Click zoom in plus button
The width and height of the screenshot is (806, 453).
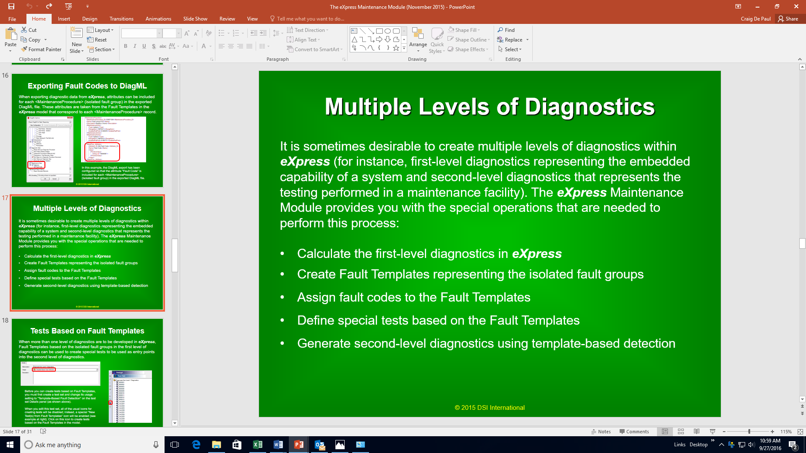(772, 432)
